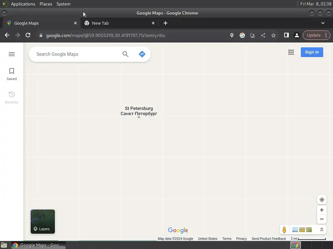Open Saved places in sidebar
The image size is (333, 249).
[12, 74]
